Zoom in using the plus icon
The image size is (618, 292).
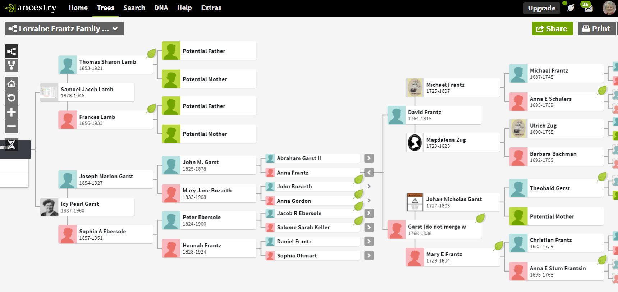click(12, 112)
